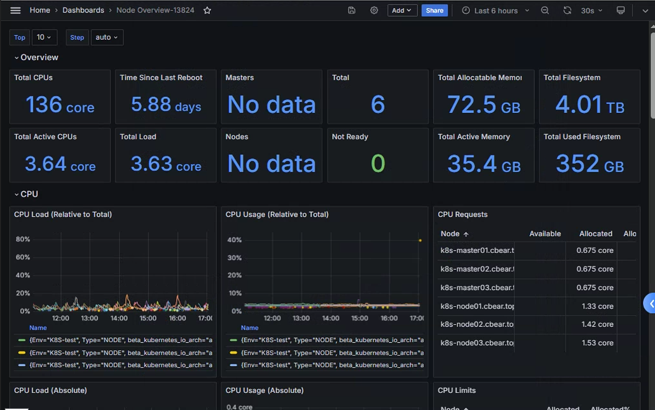Collapse the Overview row section
655x410 pixels.
pos(36,57)
